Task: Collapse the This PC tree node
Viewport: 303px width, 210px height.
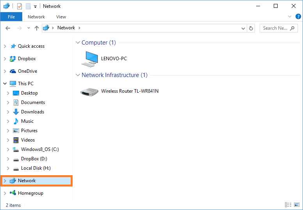Action: tap(5, 84)
